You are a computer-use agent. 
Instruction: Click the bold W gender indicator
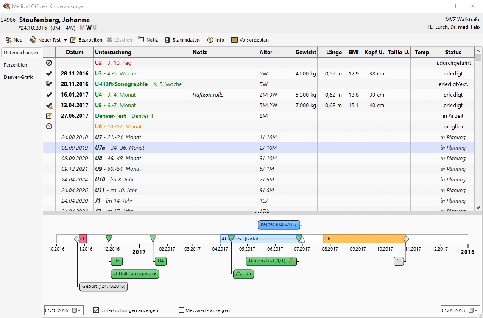pos(89,28)
